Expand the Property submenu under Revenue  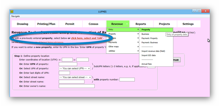(x=123, y=34)
